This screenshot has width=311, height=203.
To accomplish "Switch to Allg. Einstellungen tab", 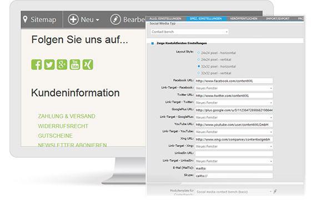I will click(165, 19).
